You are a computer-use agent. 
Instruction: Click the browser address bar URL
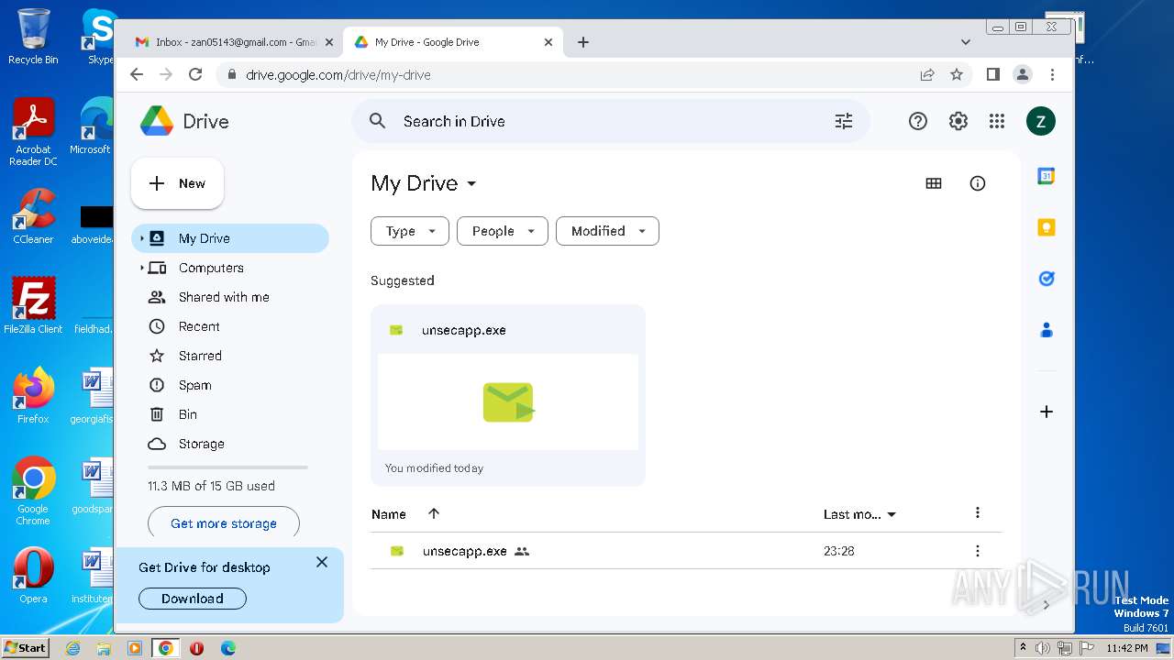pos(338,75)
